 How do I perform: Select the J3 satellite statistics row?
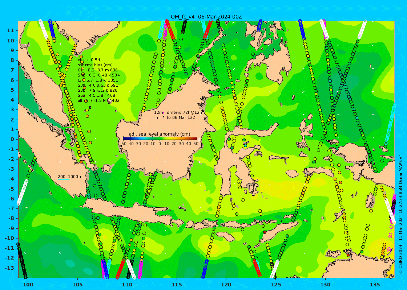tap(98, 80)
